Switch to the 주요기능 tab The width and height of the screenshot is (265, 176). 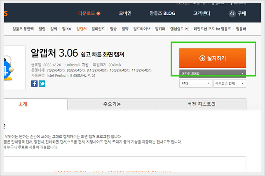click(x=112, y=104)
